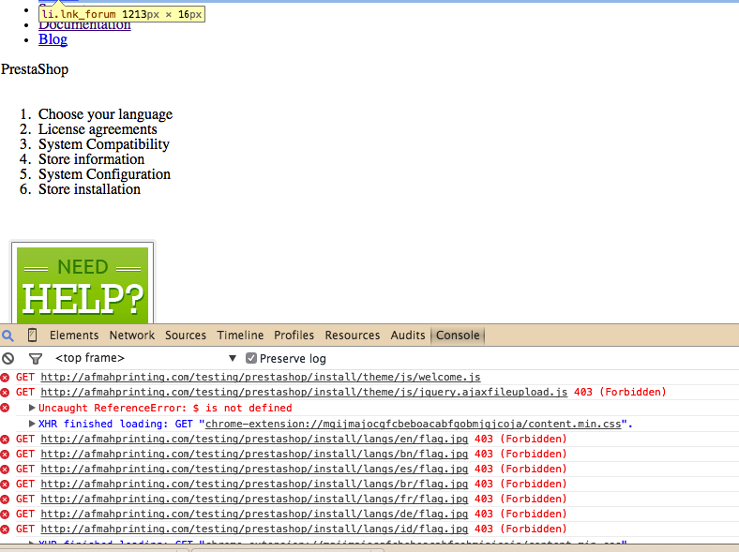The image size is (739, 552).
Task: Open the langs/br/flag.jpg URL
Action: (254, 485)
